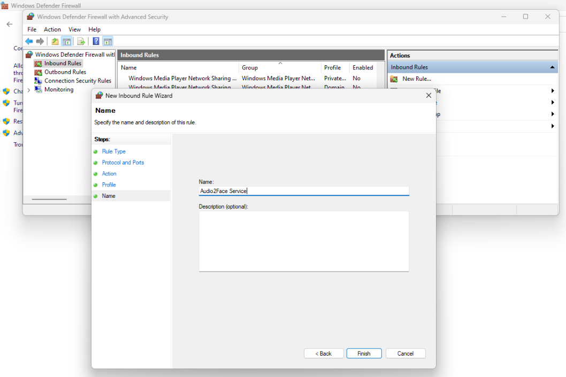Toggle the Show/Hide Action Pane toolbar icon
The image size is (566, 377).
click(108, 42)
